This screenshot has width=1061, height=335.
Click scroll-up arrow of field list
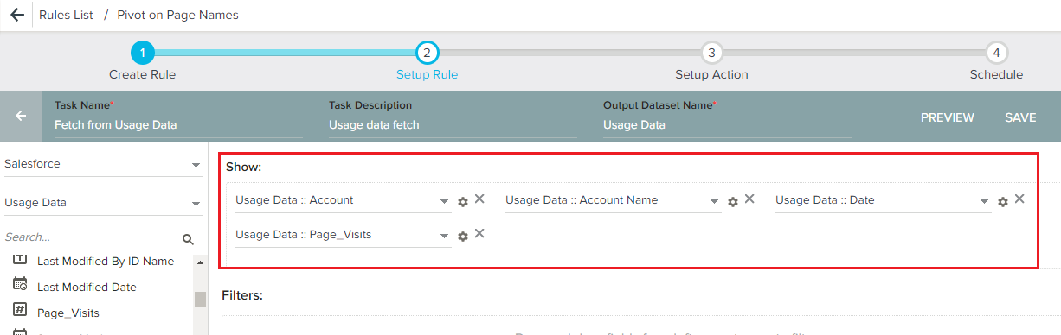pyautogui.click(x=201, y=262)
